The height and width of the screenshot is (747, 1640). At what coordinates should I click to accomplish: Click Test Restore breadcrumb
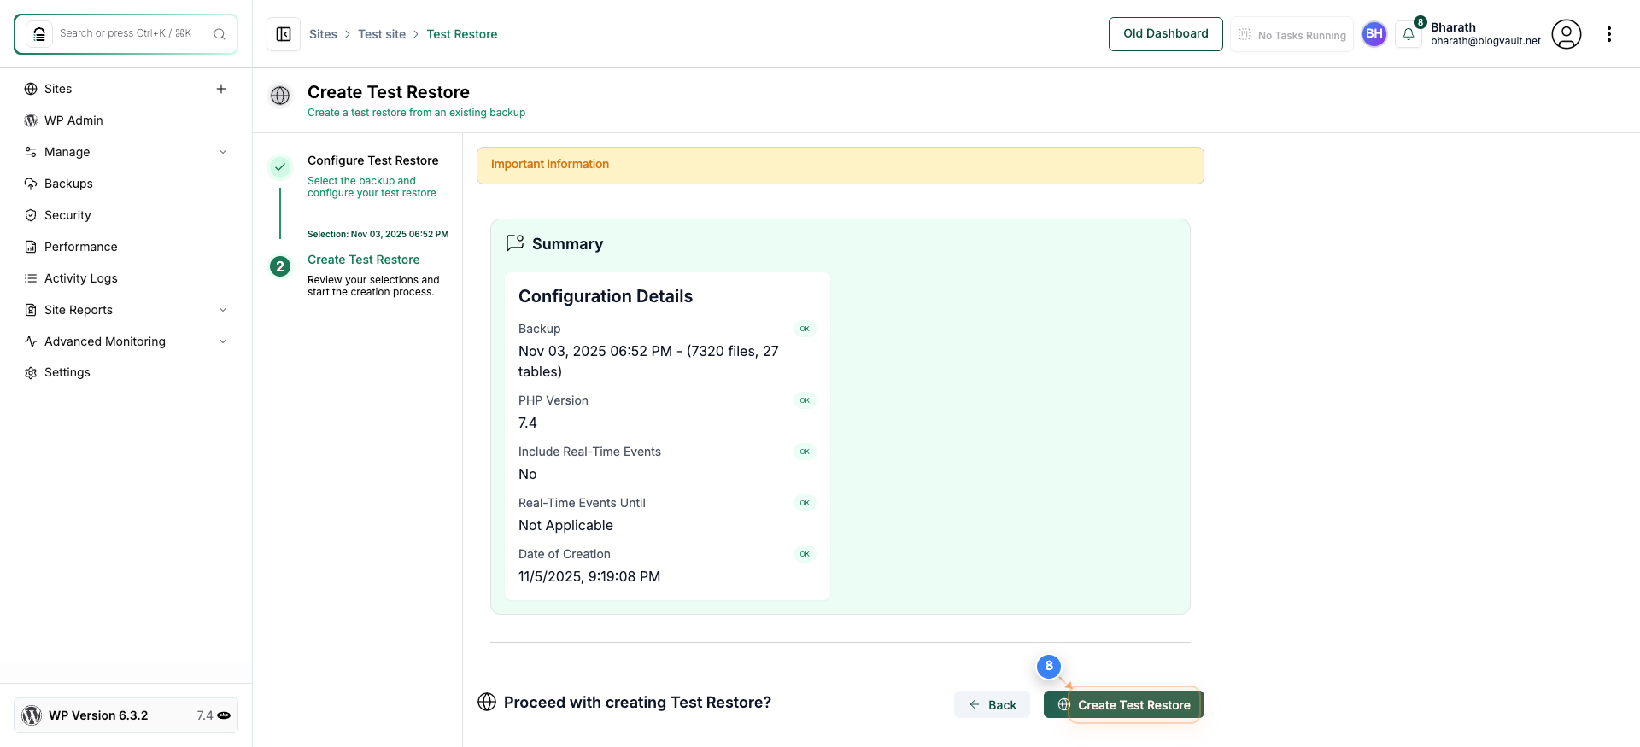point(462,34)
